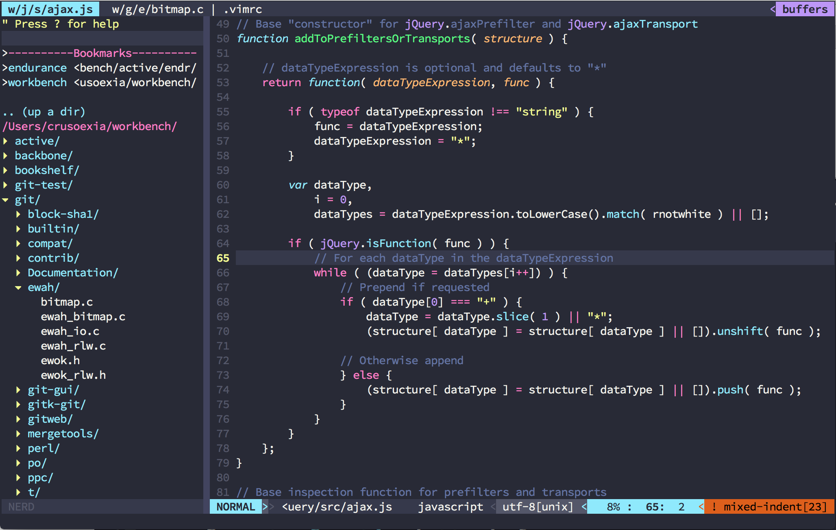836x530 pixels.
Task: Click the javascript filetype in statusline
Action: (x=451, y=507)
